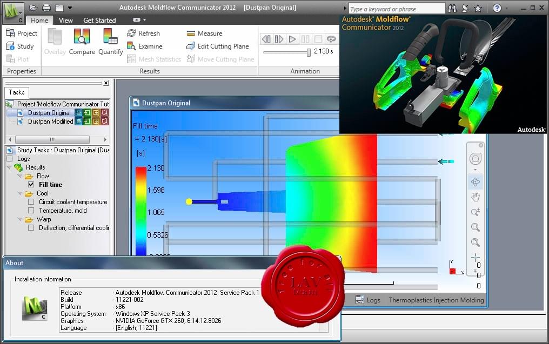This screenshot has height=344, width=549.
Task: Click the folder icon in quick access toolbar
Action: click(x=60, y=8)
